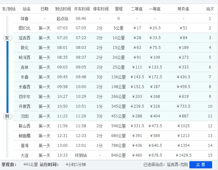
Task: Click 起点站 label in 珲春 row
Action: pos(62,19)
